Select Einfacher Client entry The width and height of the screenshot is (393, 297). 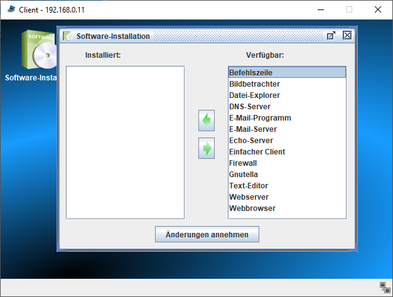(x=288, y=151)
